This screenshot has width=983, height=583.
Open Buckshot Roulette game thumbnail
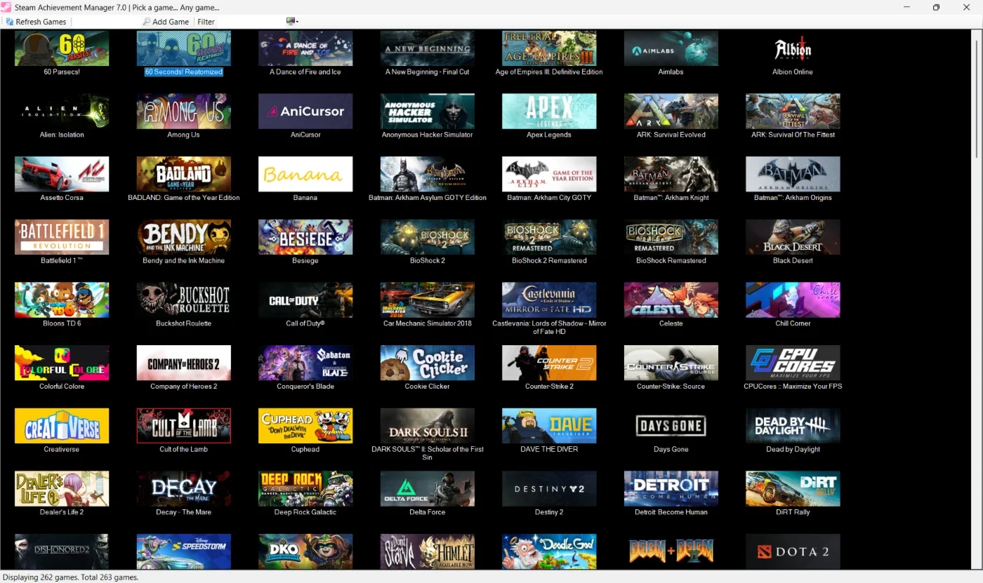[184, 300]
